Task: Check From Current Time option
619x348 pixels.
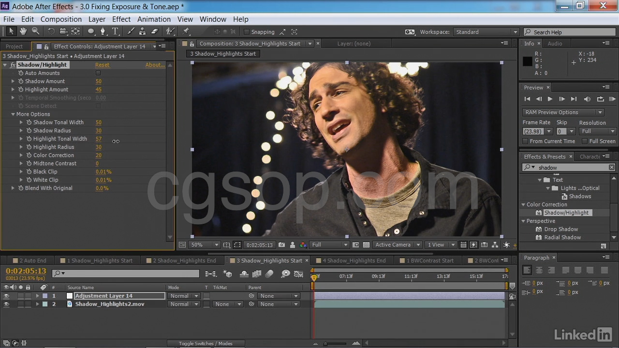Action: pyautogui.click(x=525, y=141)
